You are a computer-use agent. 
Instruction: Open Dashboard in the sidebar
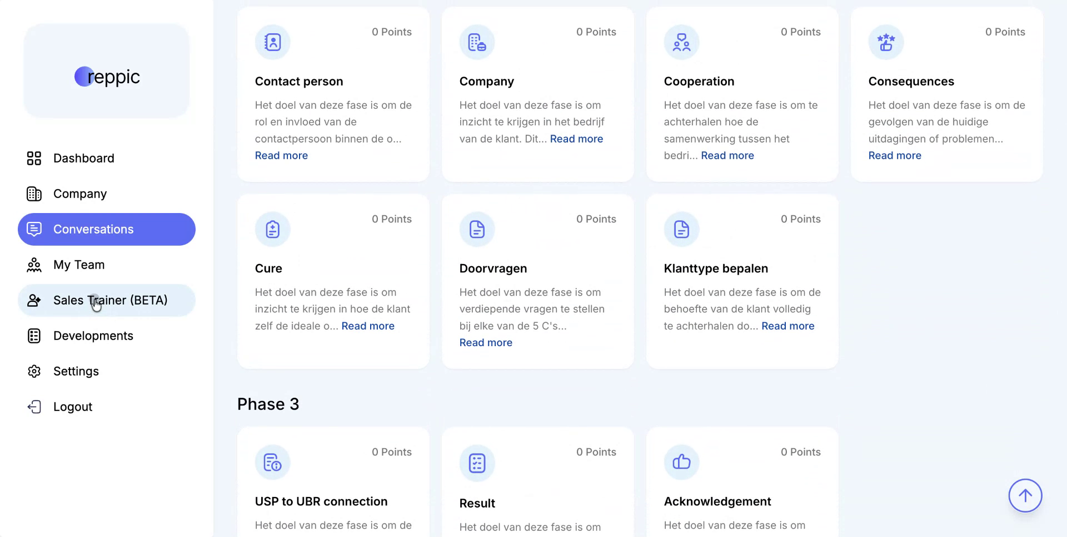83,159
